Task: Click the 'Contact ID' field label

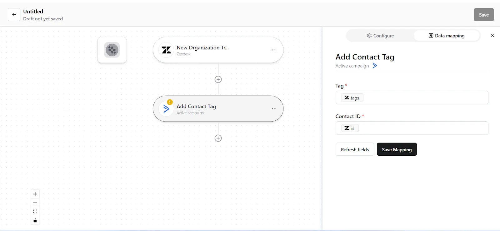Action: pos(348,116)
